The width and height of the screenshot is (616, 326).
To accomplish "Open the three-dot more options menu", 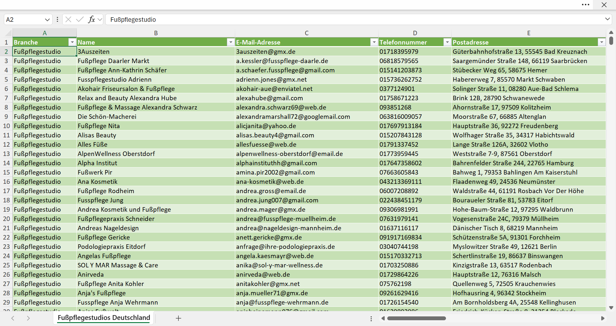I will (x=586, y=5).
